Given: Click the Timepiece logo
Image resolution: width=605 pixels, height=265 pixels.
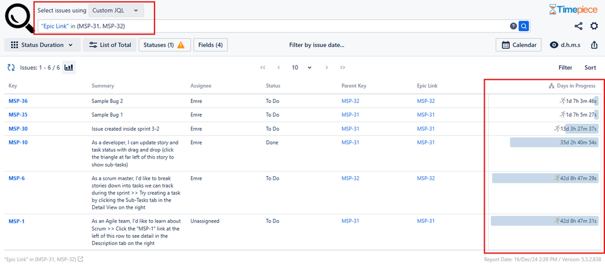Looking at the screenshot, I should click(574, 10).
